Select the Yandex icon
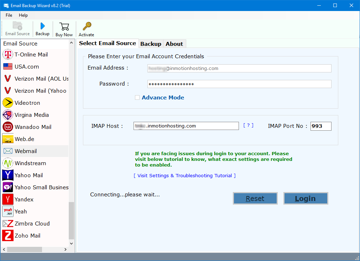 (x=8, y=200)
